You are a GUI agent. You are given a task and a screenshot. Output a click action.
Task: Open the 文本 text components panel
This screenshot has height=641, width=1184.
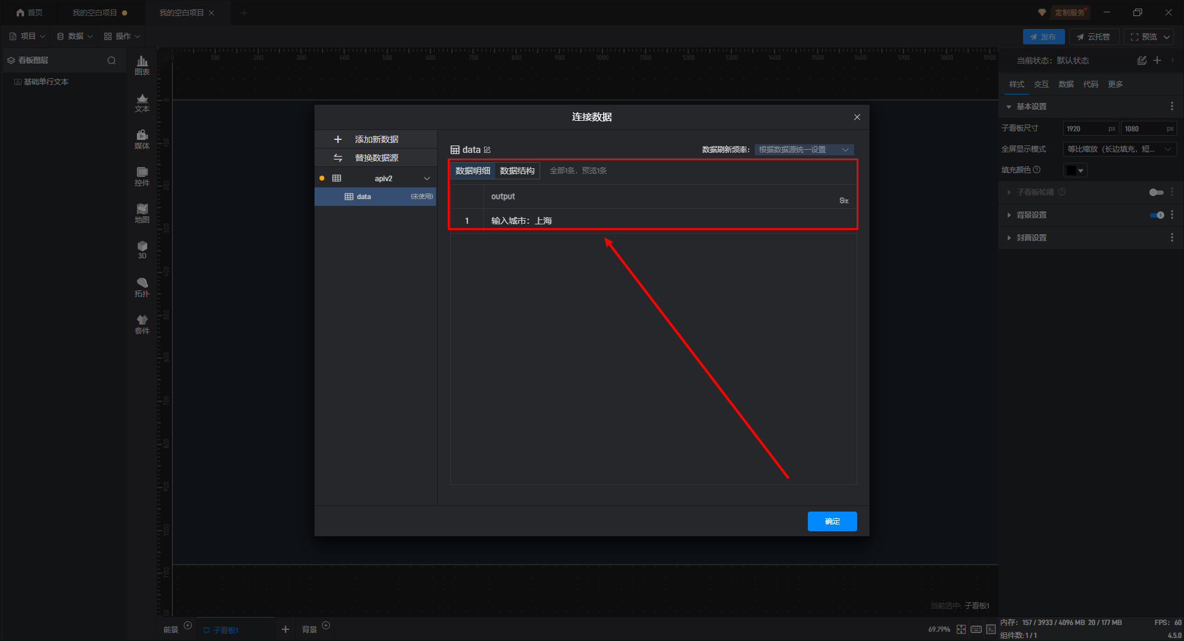[x=142, y=102]
